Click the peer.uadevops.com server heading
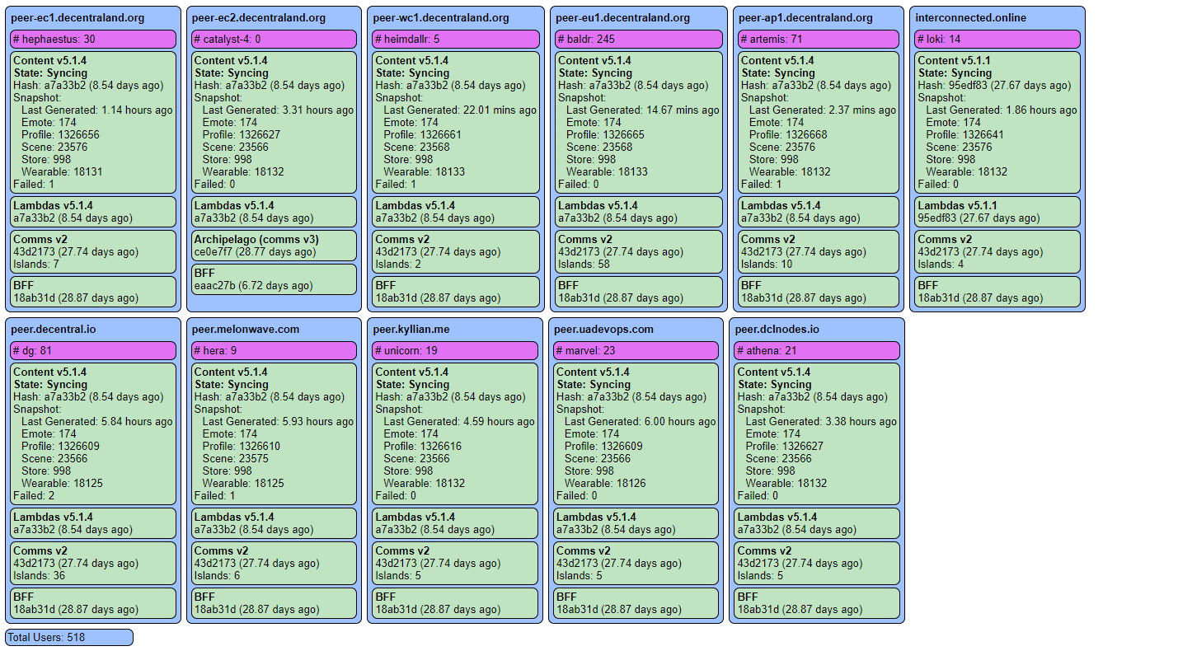 [x=604, y=329]
